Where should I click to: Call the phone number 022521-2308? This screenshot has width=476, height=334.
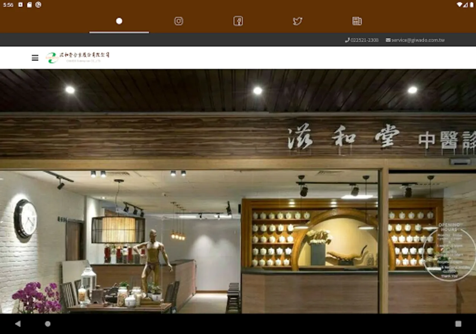point(364,40)
